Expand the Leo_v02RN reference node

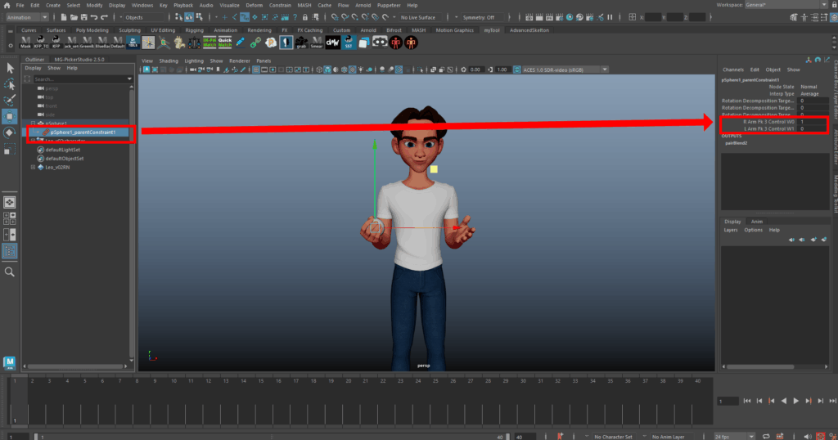33,168
